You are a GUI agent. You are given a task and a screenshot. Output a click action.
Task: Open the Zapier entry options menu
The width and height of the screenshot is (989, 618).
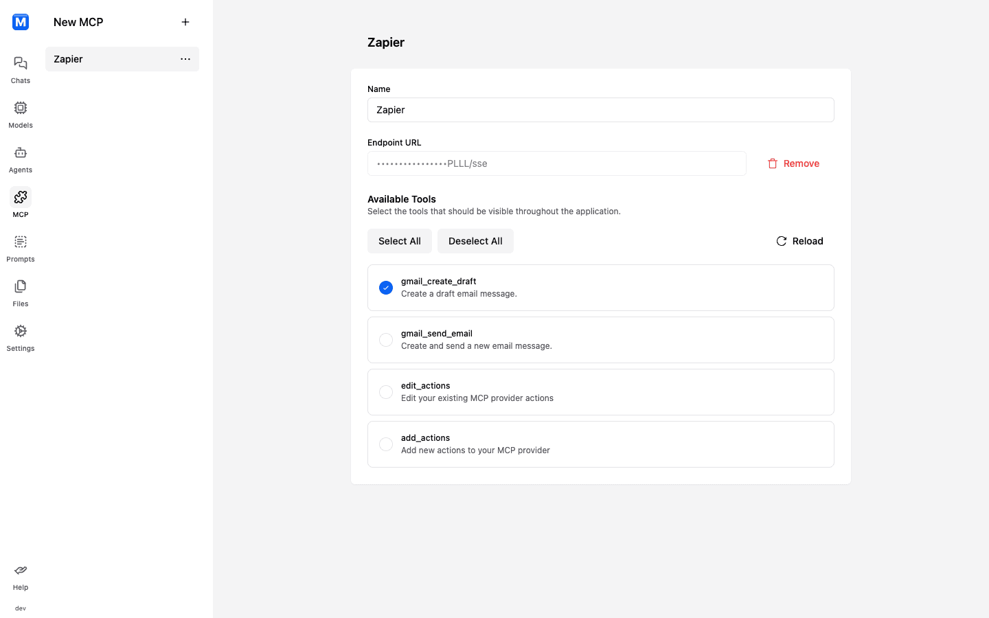pos(185,59)
